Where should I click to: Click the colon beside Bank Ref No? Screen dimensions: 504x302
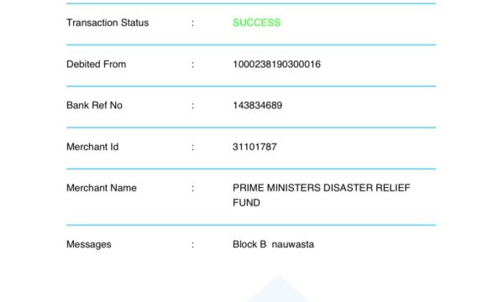192,106
